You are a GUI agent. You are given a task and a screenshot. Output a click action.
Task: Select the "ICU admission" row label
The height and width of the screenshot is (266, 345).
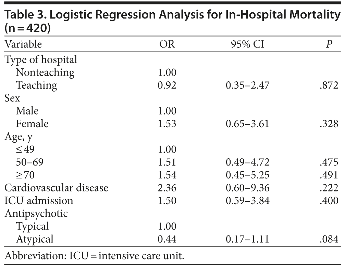click(39, 201)
